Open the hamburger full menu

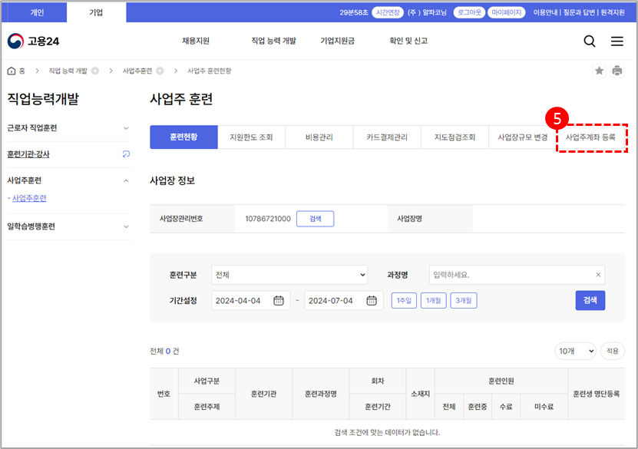tap(617, 41)
